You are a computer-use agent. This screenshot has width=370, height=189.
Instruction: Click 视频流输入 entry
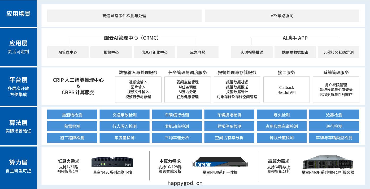138,82
